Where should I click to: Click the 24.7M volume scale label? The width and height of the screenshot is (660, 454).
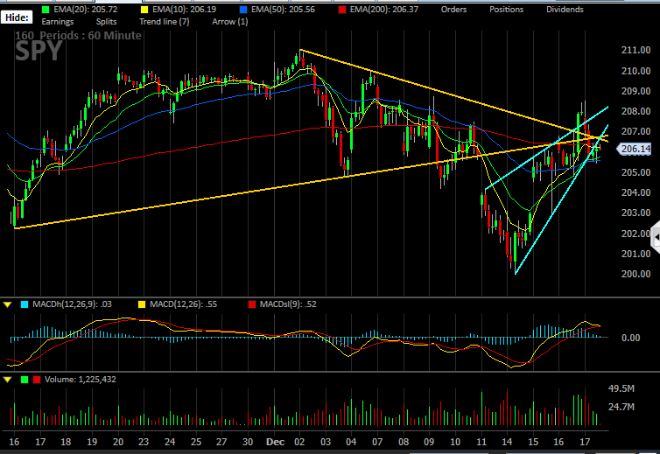(621, 407)
